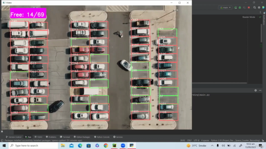Screen dimensions: 266x149
Task: Change UTF-8 file encoding in status bar
Action: tap(196, 141)
